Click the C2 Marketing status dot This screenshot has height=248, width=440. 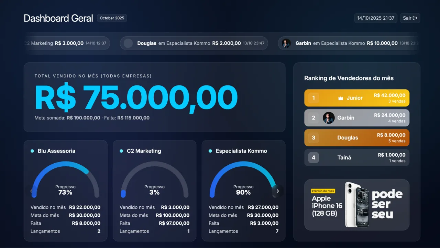(x=121, y=151)
